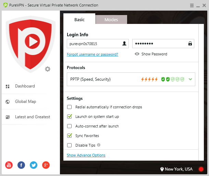Click Show Advance Options link
209x176 pixels.
(x=86, y=155)
